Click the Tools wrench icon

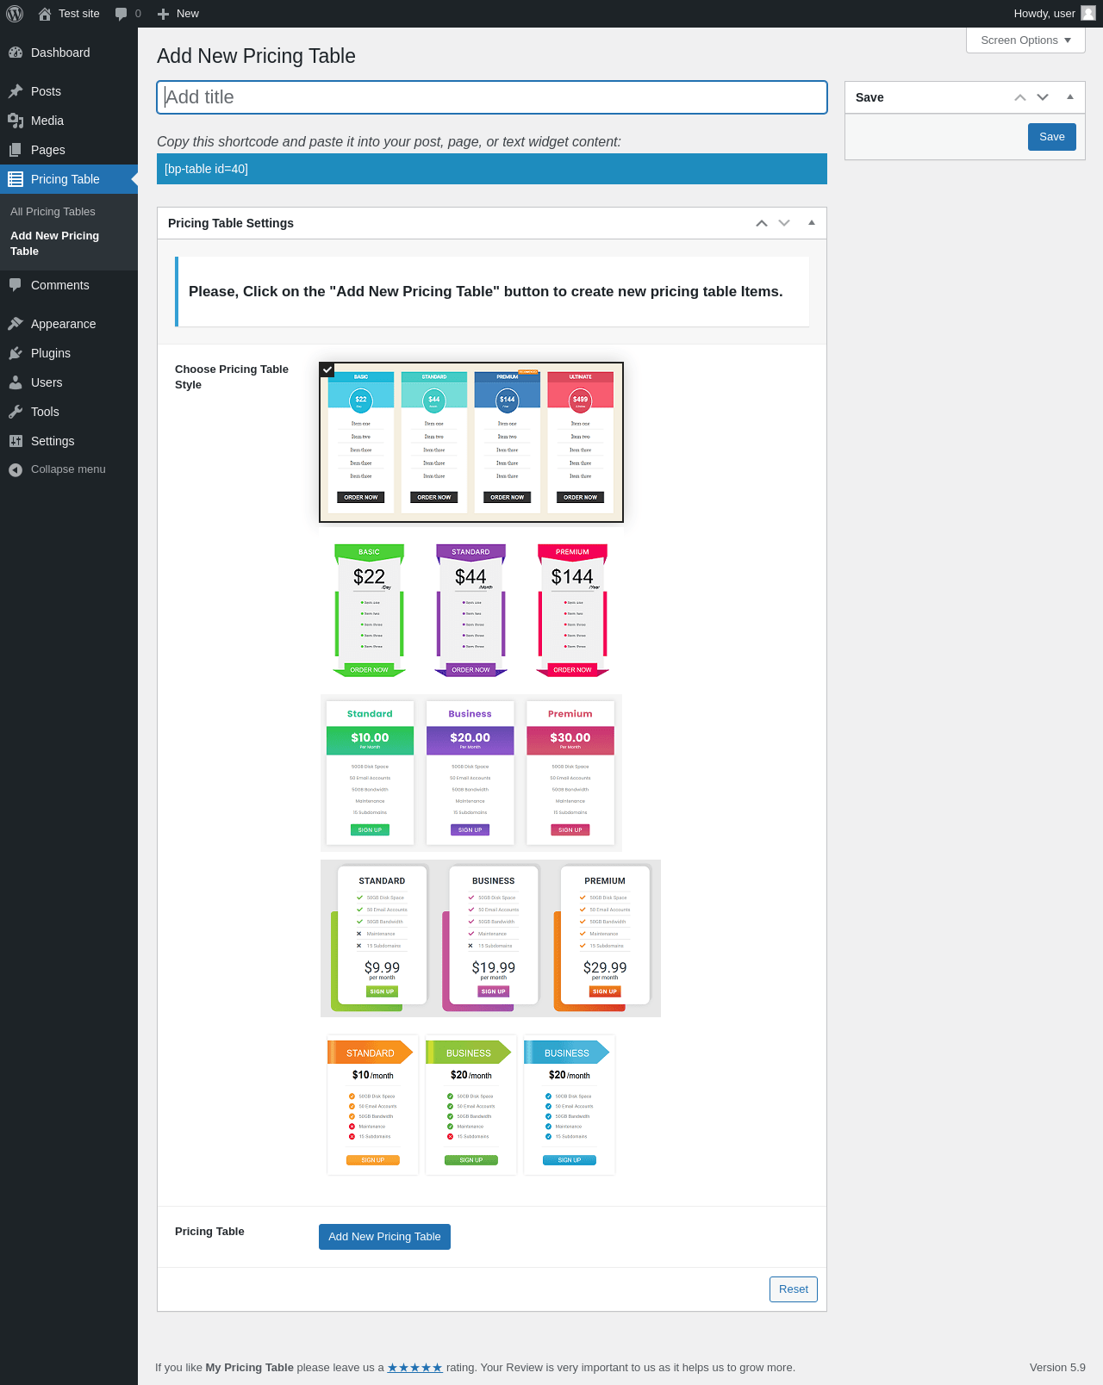coord(16,412)
